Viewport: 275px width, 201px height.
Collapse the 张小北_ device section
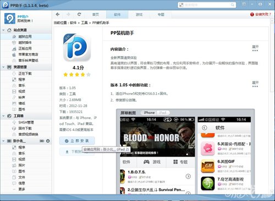tap(3, 141)
